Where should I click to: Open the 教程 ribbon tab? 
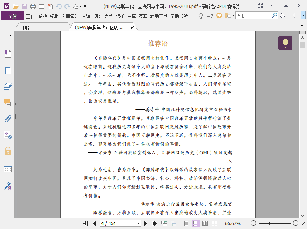click(186, 16)
